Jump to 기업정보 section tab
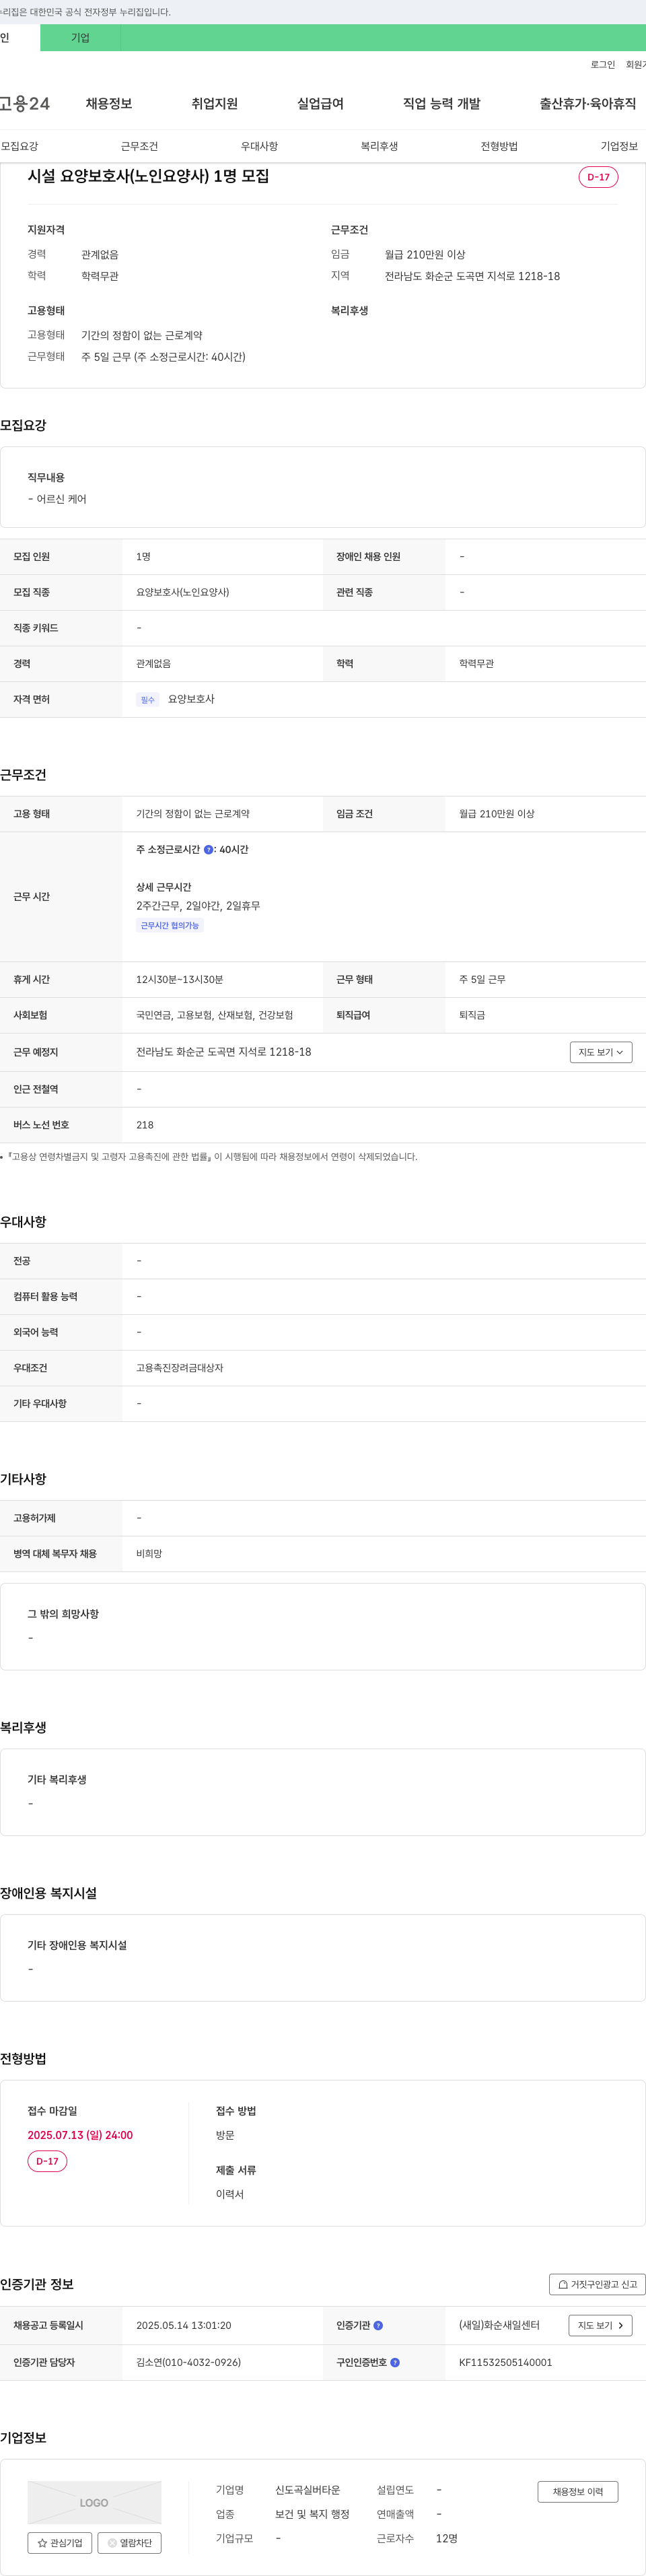Screen dimensions: 646x2576 click(x=619, y=146)
